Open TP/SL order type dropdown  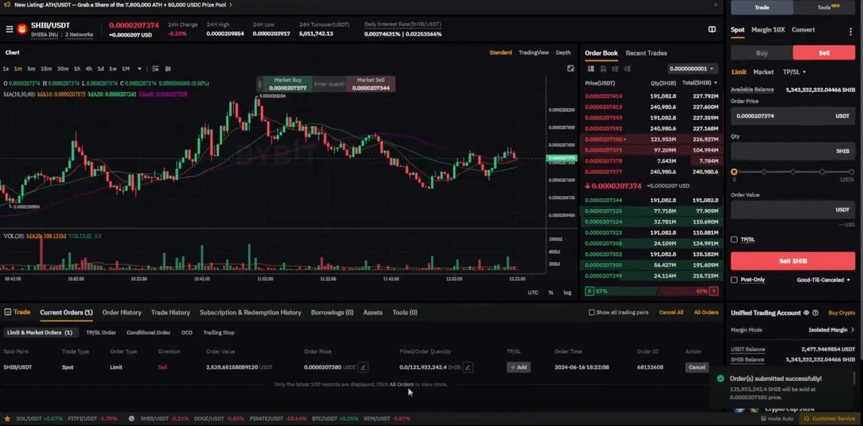[794, 71]
